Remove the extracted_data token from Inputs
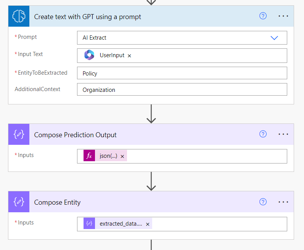Screen dimensions: 304x250 tap(148, 224)
